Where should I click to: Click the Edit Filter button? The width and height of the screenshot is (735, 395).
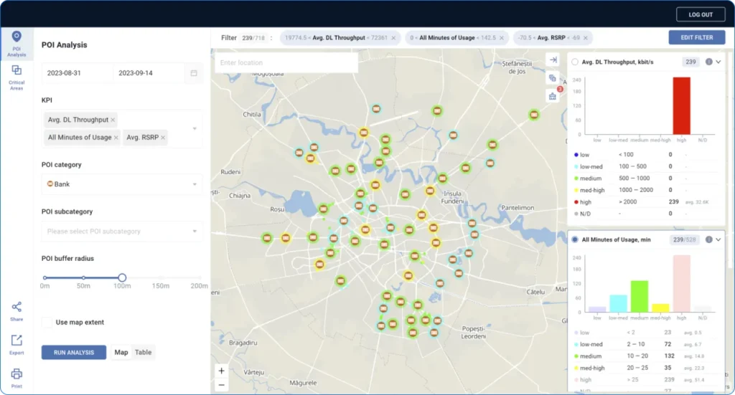click(x=696, y=37)
